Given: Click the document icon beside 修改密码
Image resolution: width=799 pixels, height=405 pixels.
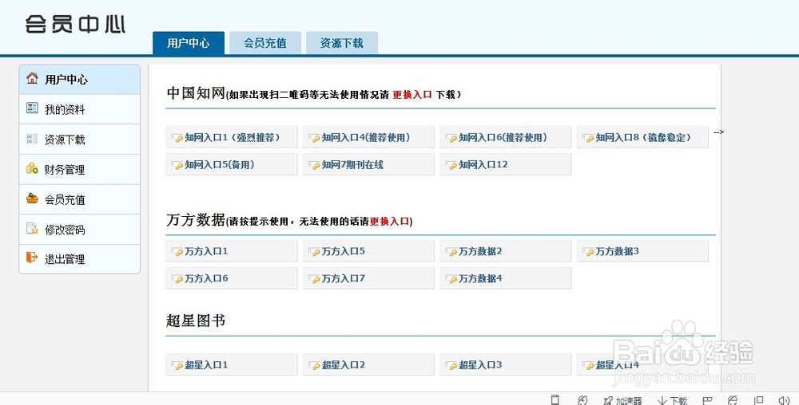Looking at the screenshot, I should point(32,228).
